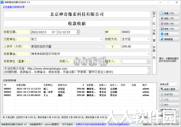Select record row 00001
Image resolution: width=181 pixels, height=127 pixels.
pos(80,95)
